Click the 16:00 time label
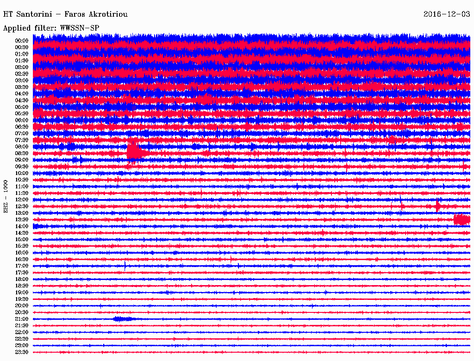 click(x=22, y=253)
